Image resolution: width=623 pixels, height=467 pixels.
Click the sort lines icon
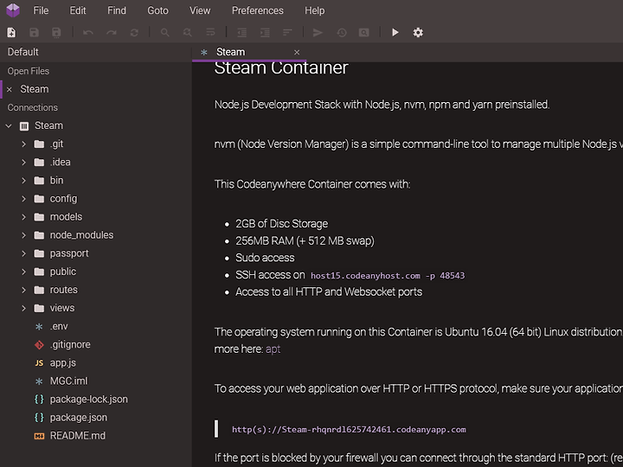pyautogui.click(x=287, y=33)
